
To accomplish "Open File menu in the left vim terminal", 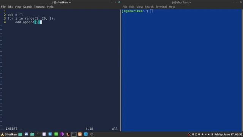I will tap(3, 7).
